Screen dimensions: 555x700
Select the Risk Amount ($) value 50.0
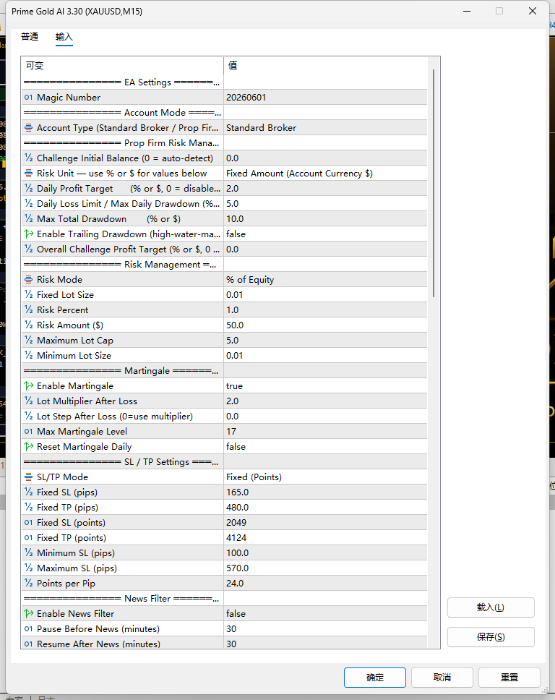[325, 325]
